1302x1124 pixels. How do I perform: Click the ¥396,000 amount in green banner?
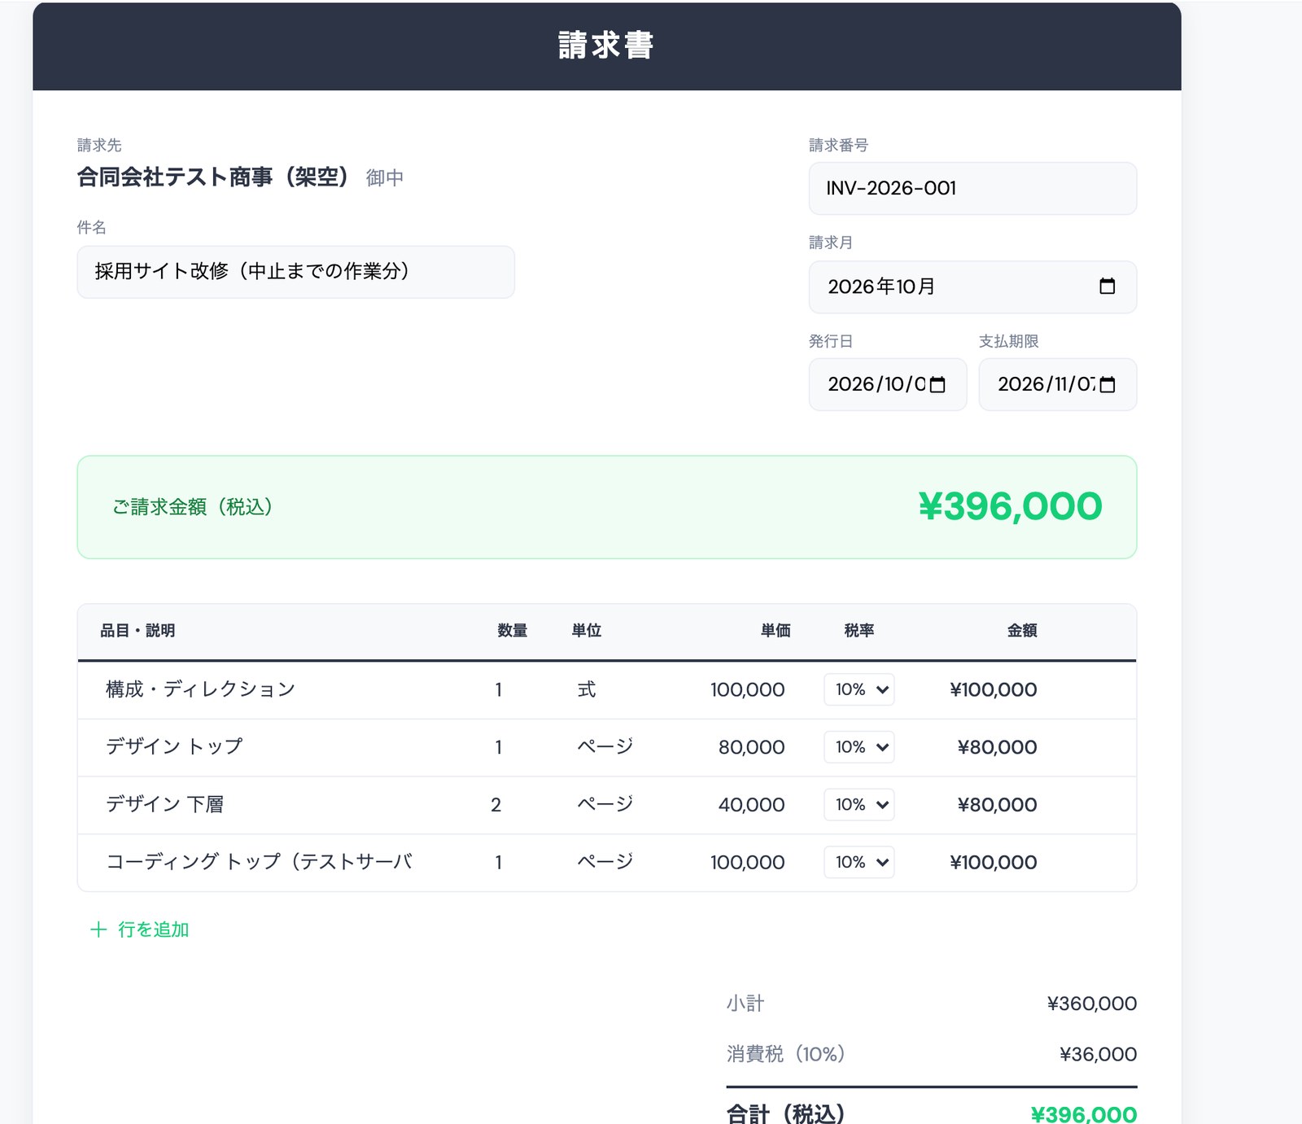(x=1010, y=506)
